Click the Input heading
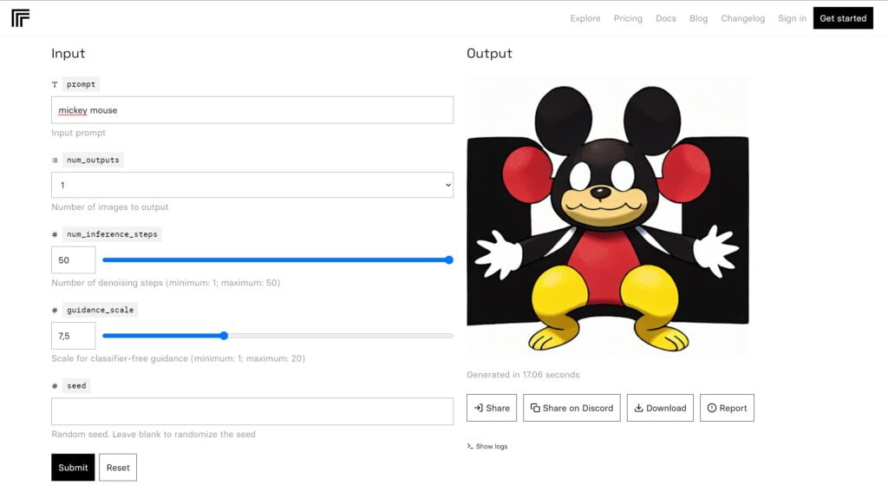Image resolution: width=888 pixels, height=492 pixels. (x=68, y=53)
